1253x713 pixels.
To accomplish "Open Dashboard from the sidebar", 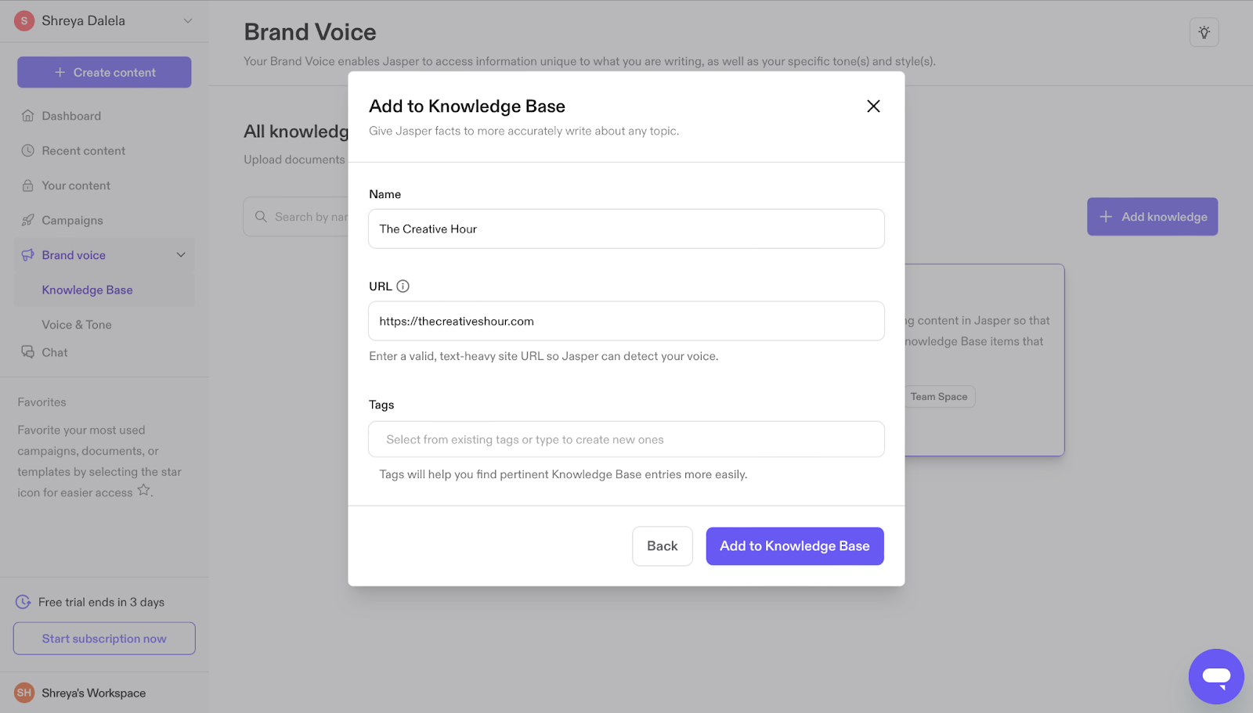I will pos(71,116).
